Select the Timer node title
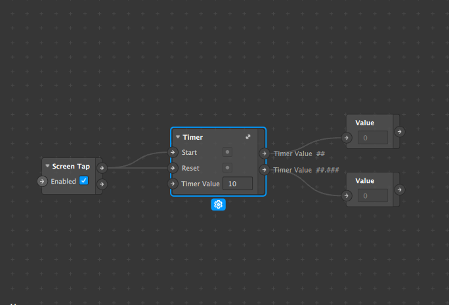 click(x=193, y=137)
